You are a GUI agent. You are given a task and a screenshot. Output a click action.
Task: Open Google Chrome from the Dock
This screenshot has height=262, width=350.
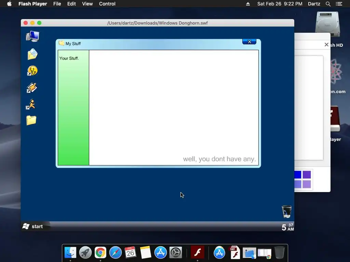pos(100,253)
